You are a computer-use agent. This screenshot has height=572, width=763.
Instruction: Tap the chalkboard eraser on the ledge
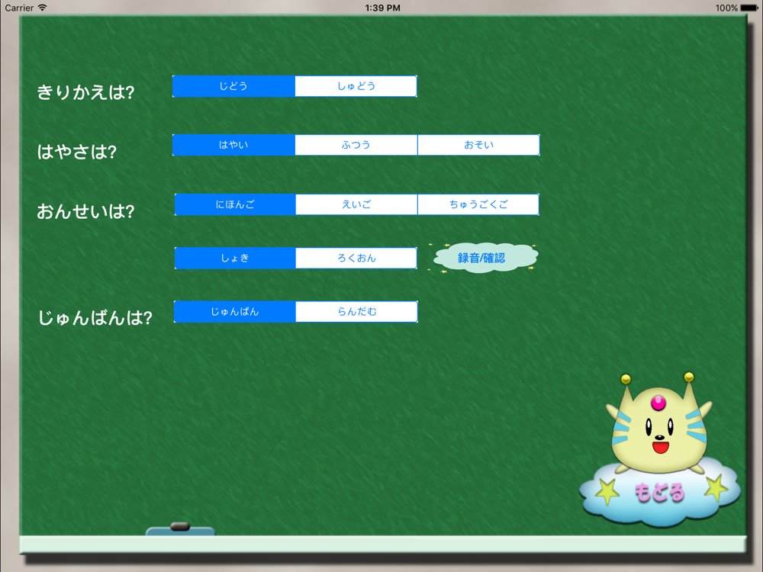tap(181, 529)
